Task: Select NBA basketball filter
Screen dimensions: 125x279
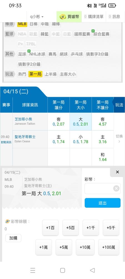Action: 22,34
